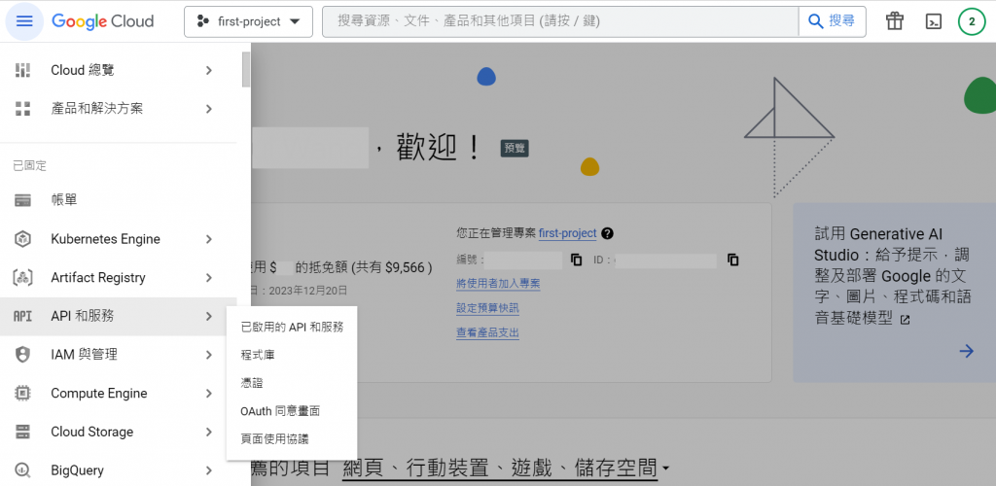This screenshot has height=486, width=996.
Task: Expand Cloud 總覽 submenu chevron
Action: [x=209, y=70]
